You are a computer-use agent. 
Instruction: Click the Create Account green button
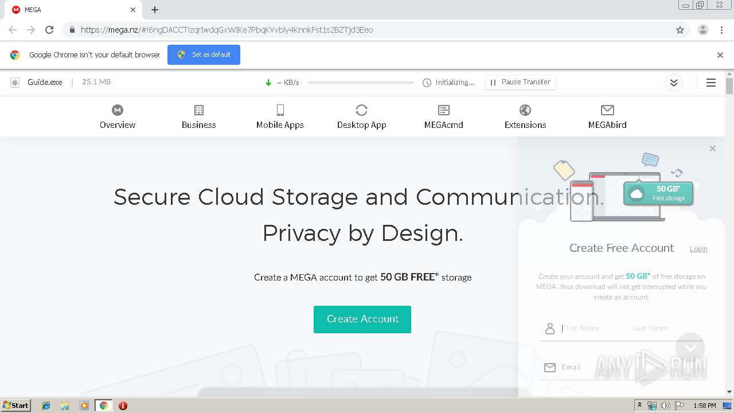[x=362, y=319]
